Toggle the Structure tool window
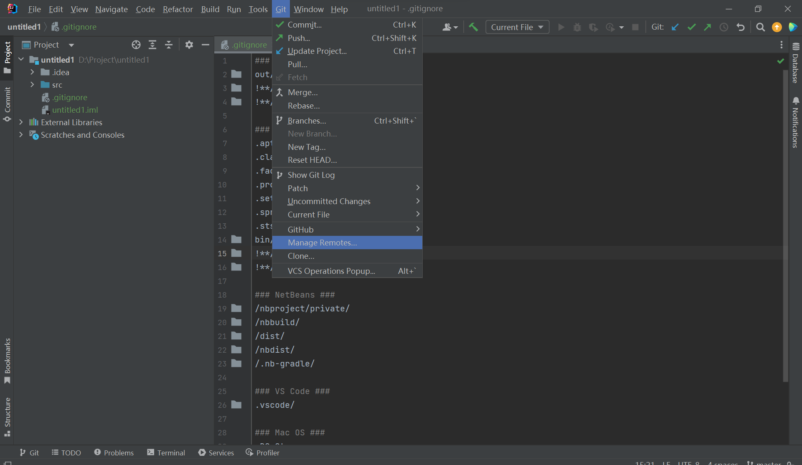 [x=7, y=416]
